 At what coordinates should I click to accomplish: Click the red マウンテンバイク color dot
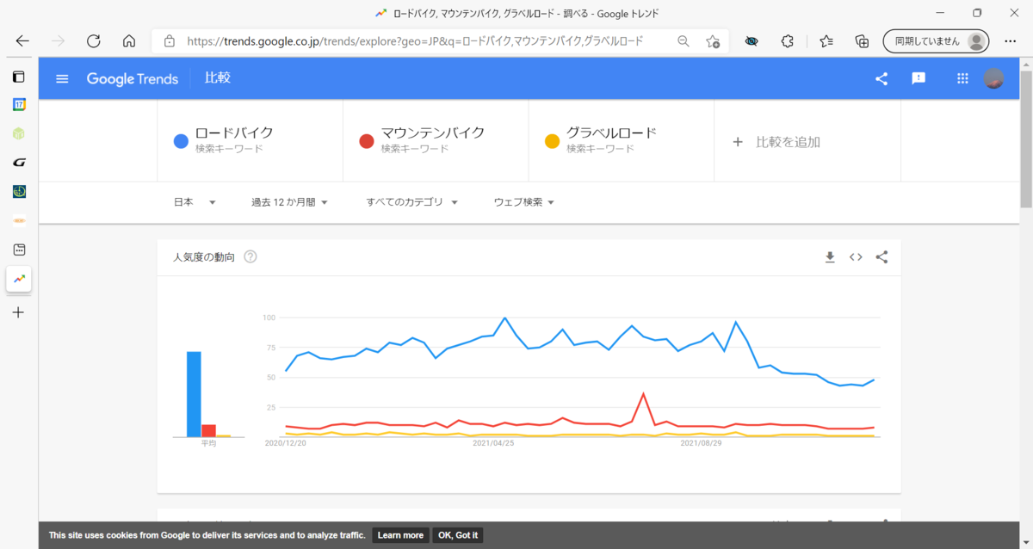pyautogui.click(x=367, y=141)
